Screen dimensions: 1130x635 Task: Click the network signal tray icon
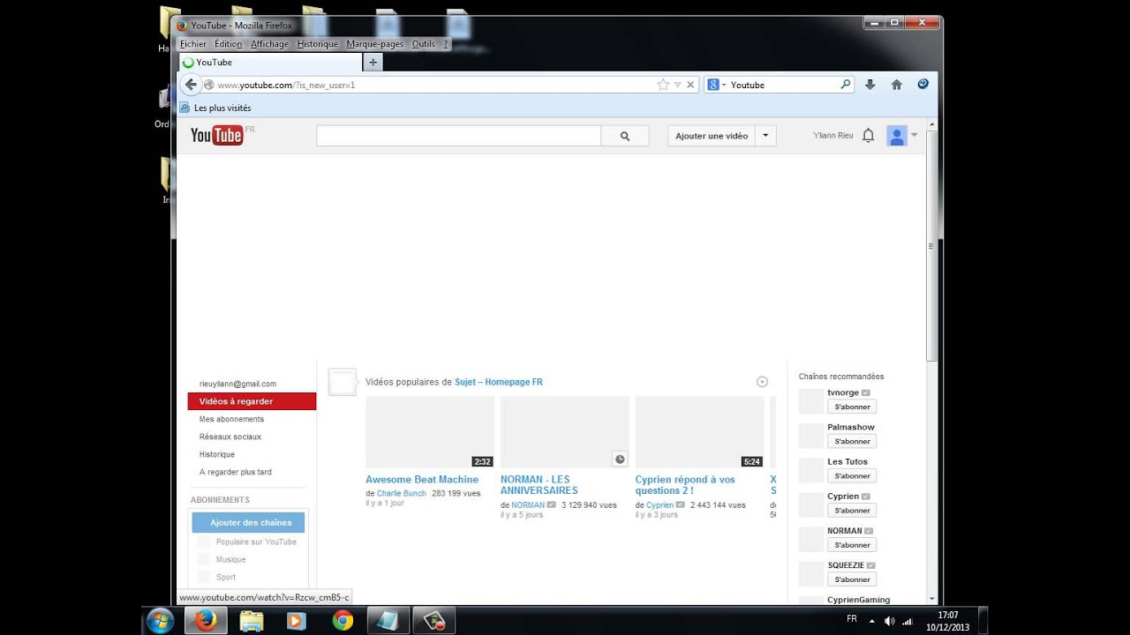[x=907, y=621]
